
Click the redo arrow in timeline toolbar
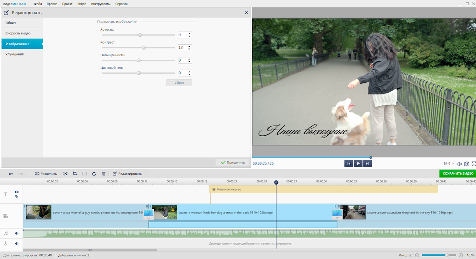(21, 173)
